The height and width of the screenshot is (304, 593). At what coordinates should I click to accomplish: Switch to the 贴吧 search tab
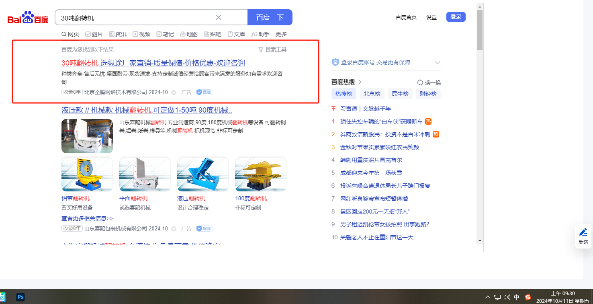pyautogui.click(x=213, y=34)
